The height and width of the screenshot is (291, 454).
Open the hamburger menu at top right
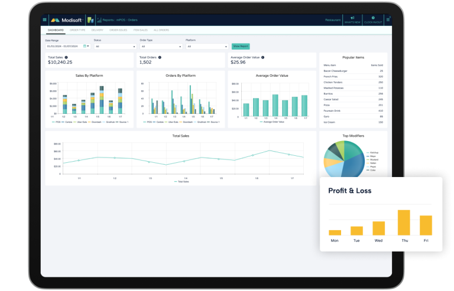tap(388, 19)
